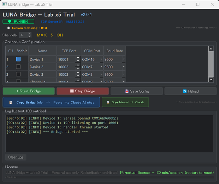Viewport: 219px width, 184px height.
Task: Copy Manual to Claude button
Action: click(125, 102)
